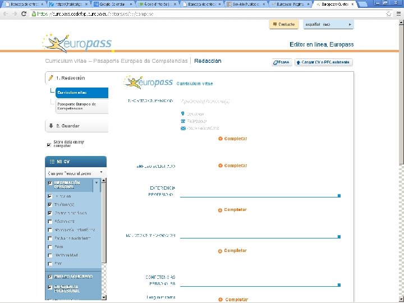Open the español (es) language dropdown
Image resolution: width=404 pixels, height=303 pixels.
[328, 25]
